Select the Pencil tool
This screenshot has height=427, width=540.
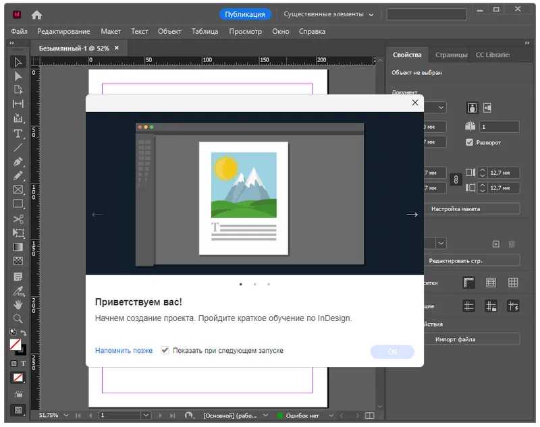(18, 175)
